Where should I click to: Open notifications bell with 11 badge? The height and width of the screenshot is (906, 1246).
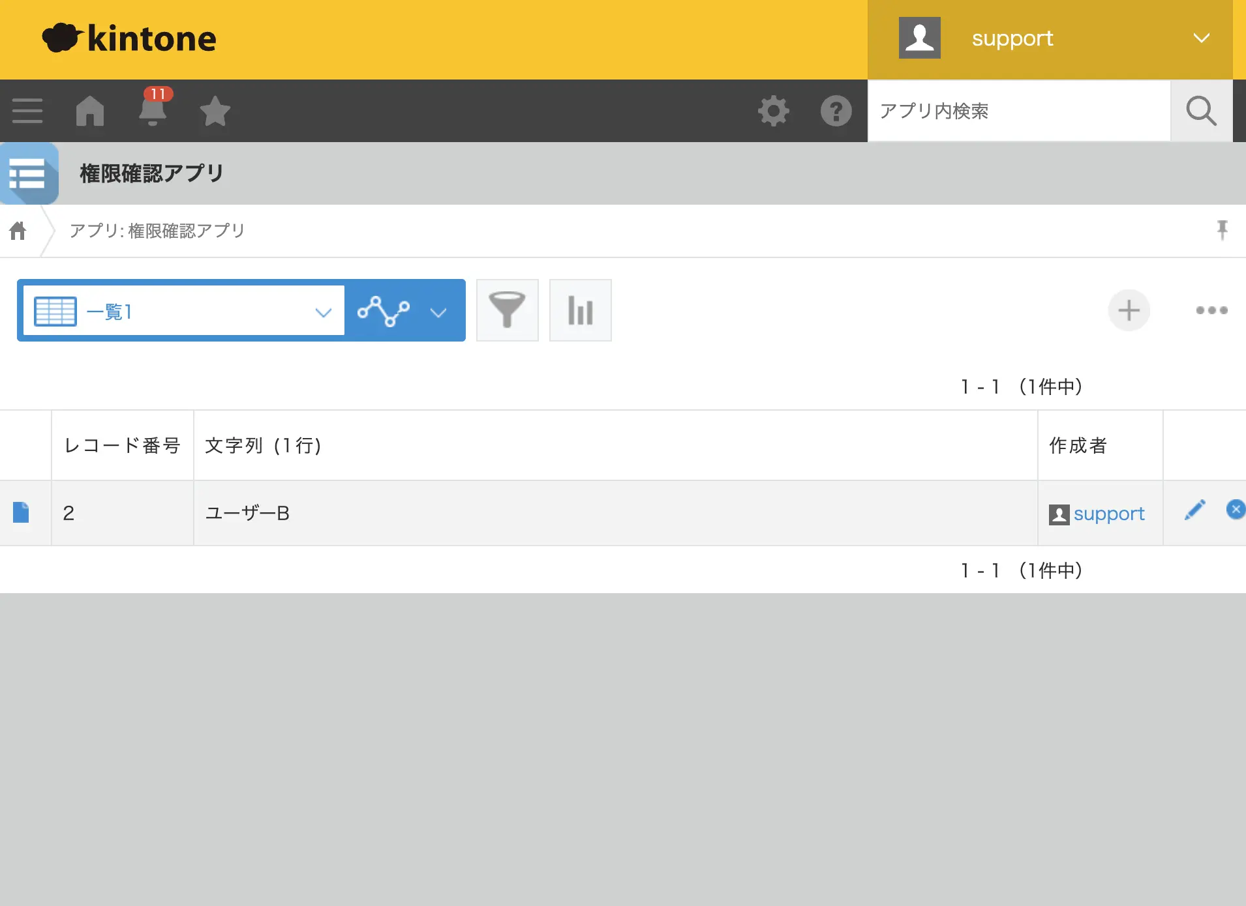[x=153, y=107]
